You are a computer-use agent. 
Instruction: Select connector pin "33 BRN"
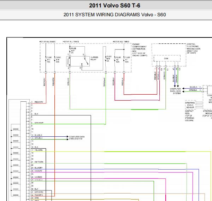35,198
